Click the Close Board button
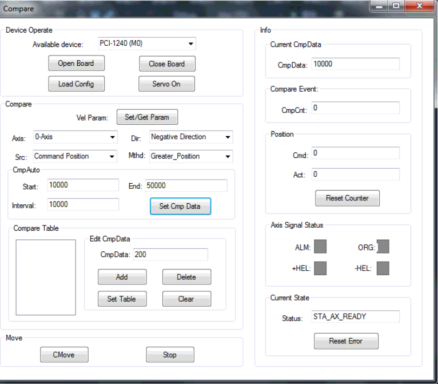Screen dimensions: 438x384 tap(167, 64)
